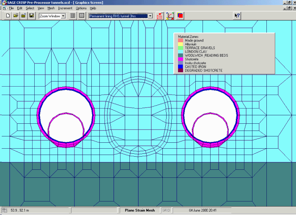Open the File menu
296x215 pixels.
(11, 8)
